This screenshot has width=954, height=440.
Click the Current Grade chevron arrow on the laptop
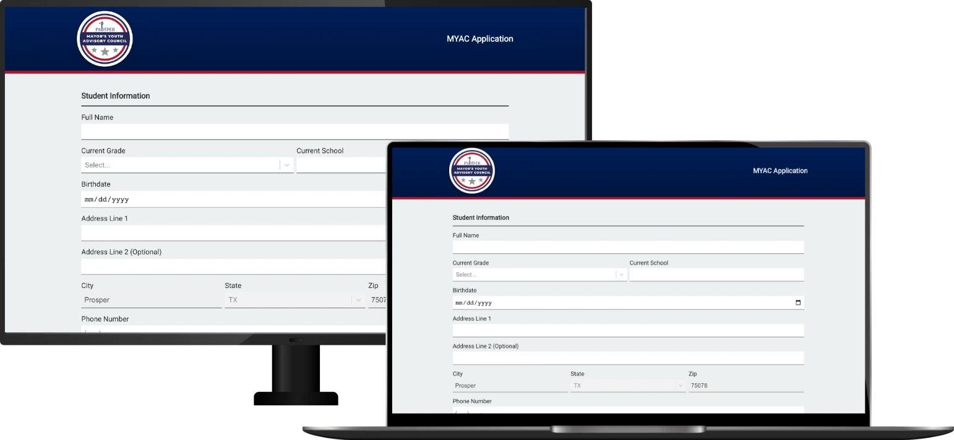[x=621, y=275]
